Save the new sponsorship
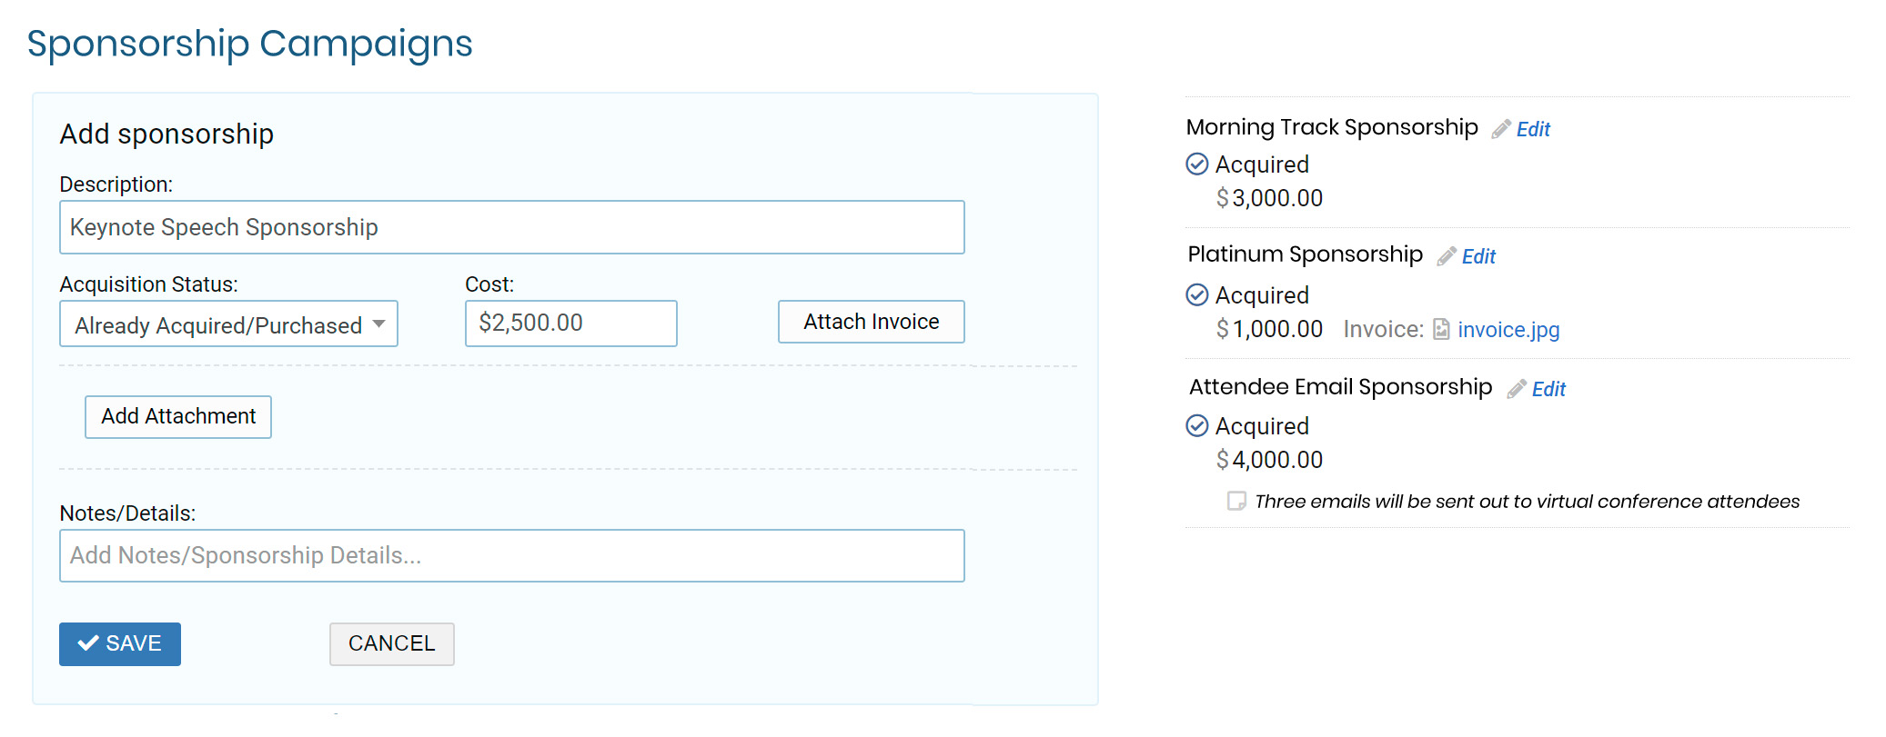 coord(120,643)
